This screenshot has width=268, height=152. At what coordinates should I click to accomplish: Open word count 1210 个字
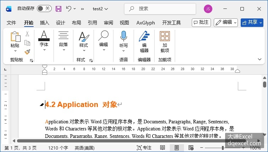58,148
